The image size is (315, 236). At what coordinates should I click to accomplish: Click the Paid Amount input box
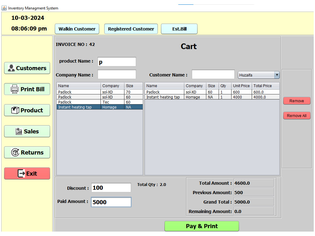click(x=111, y=202)
